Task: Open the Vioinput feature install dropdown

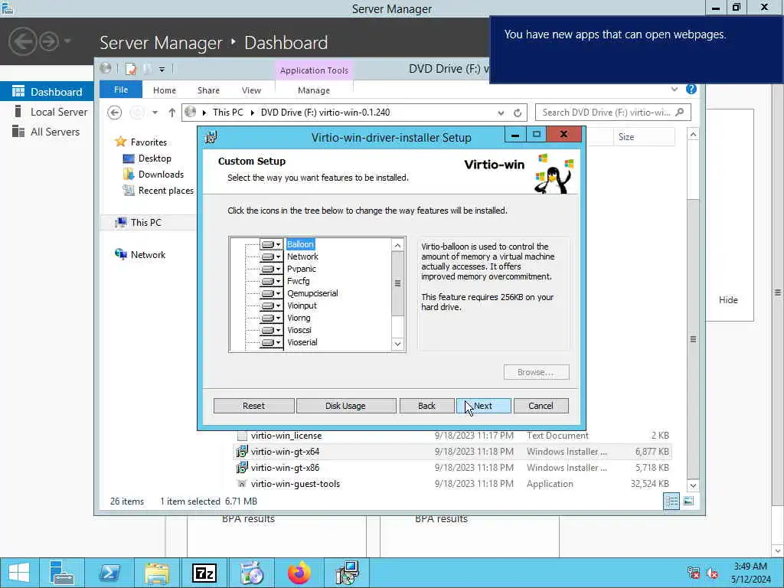Action: [x=271, y=305]
